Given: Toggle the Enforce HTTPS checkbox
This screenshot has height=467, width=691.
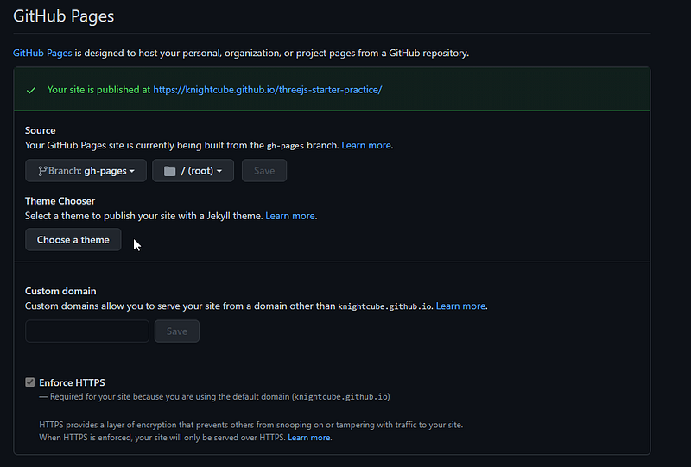Looking at the screenshot, I should coord(30,382).
